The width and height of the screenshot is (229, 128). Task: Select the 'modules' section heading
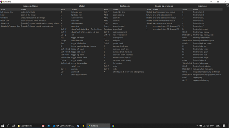click(x=202, y=6)
